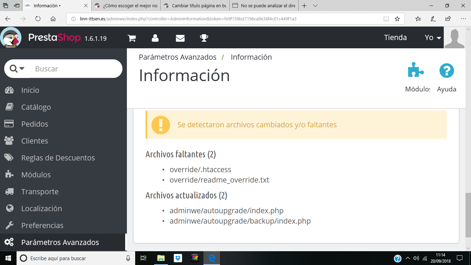The image size is (471, 265).
Task: Click the Localización globe icon
Action: (x=9, y=208)
